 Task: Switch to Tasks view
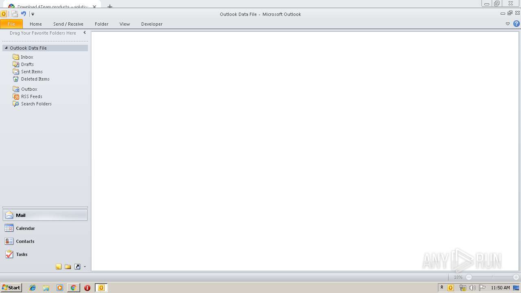[45, 254]
